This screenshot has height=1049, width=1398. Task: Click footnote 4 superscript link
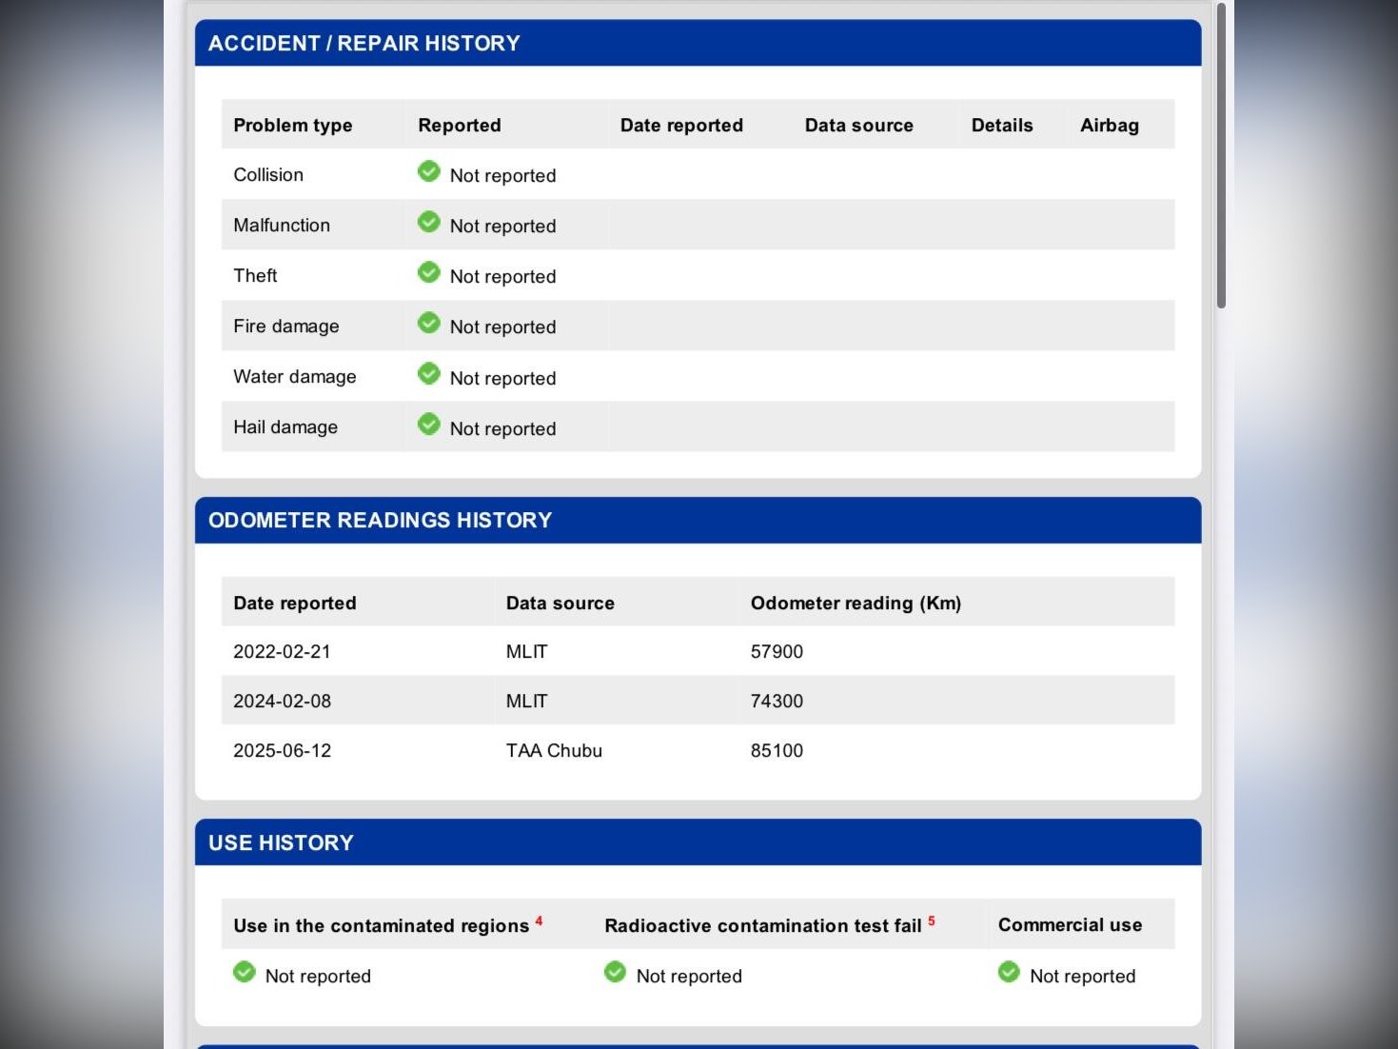539,920
